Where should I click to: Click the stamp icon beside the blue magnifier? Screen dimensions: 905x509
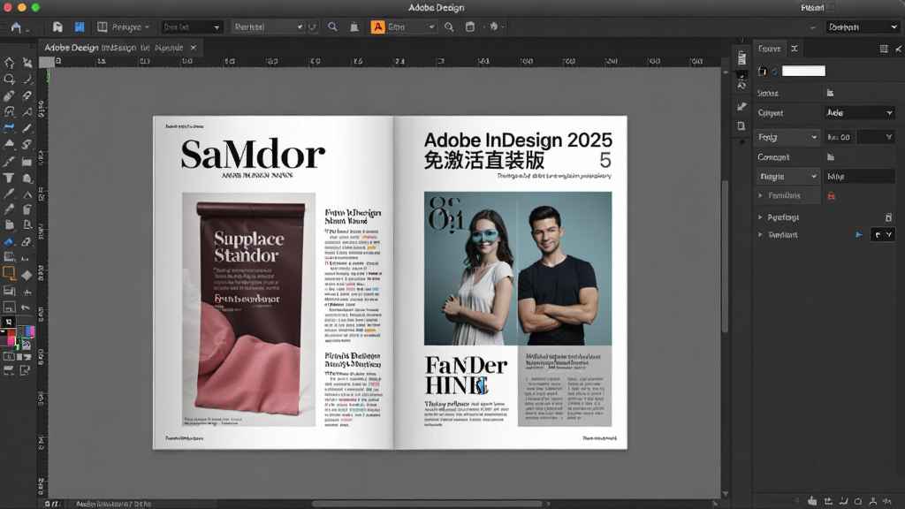point(354,27)
